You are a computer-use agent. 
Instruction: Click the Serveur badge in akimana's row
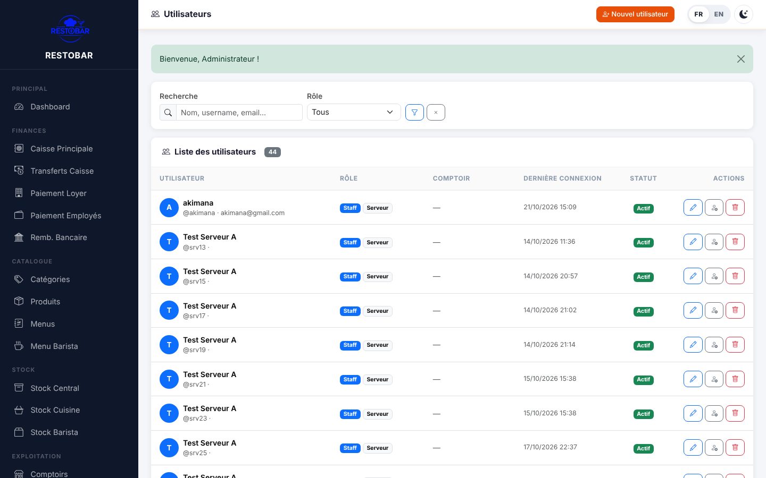tap(378, 208)
